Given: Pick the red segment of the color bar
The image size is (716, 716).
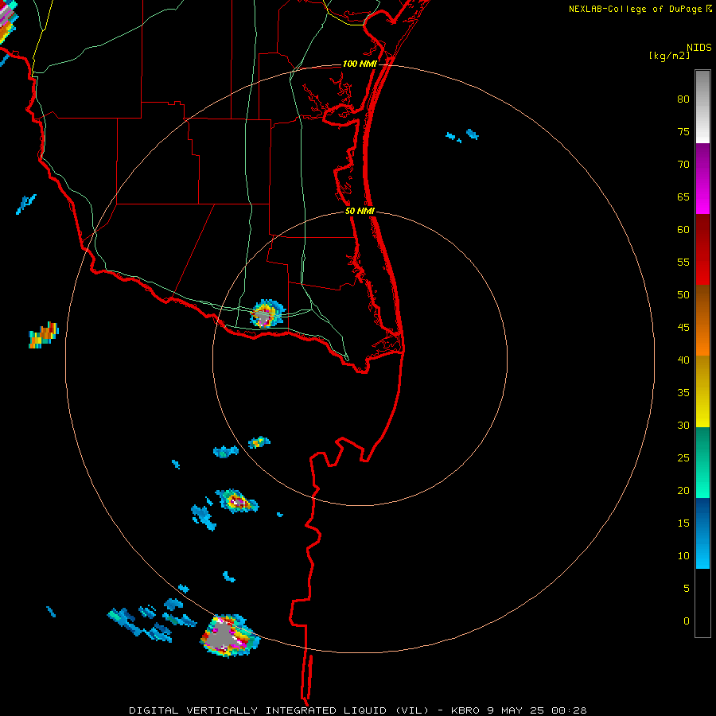Looking at the screenshot, I should click(x=702, y=249).
